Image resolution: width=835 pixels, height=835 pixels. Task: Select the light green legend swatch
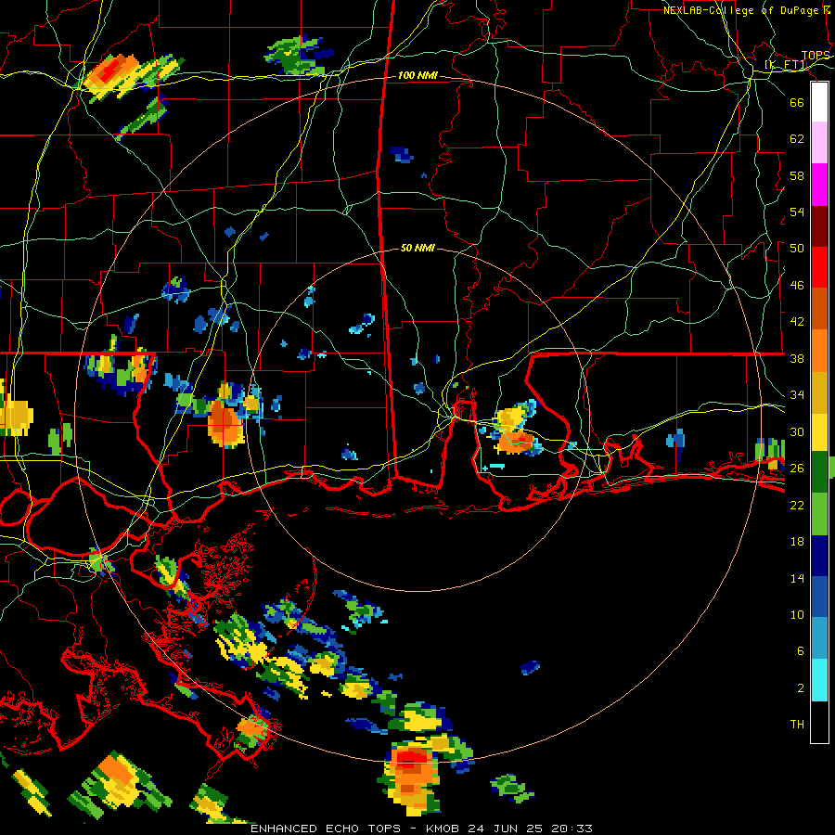(x=819, y=514)
